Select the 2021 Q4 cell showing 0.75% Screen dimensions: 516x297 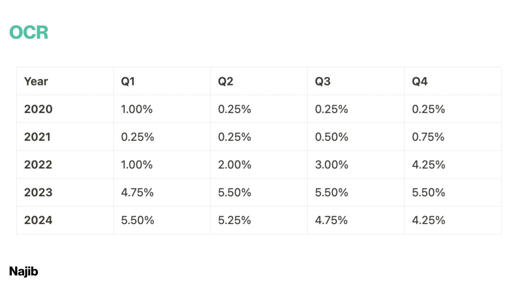(x=428, y=137)
